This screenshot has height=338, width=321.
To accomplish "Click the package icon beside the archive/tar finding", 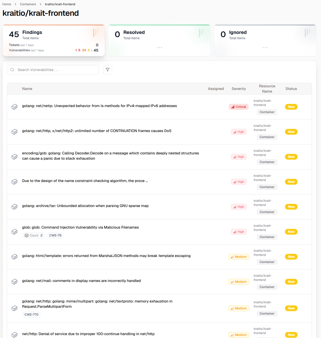I will coord(14,207).
